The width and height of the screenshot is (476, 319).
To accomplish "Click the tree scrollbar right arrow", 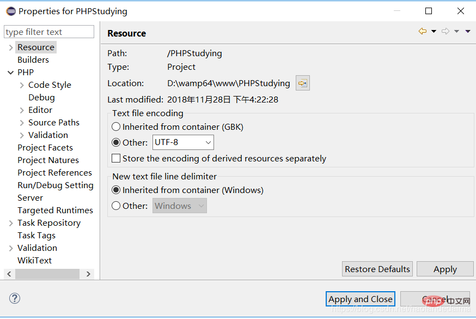I will tap(88, 274).
